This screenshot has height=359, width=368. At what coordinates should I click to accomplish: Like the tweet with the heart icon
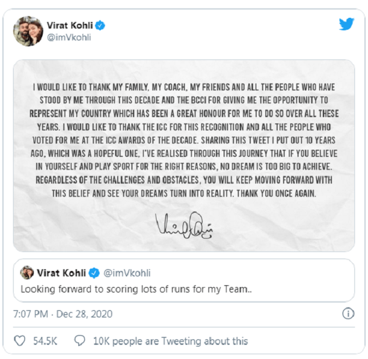(x=20, y=341)
